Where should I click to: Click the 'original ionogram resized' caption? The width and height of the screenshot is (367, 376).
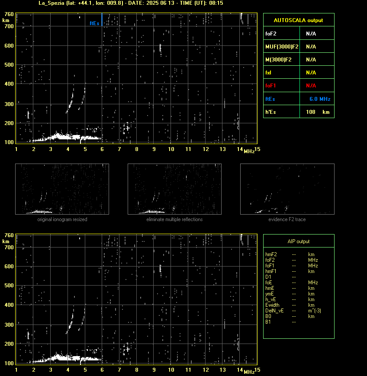pos(62,219)
